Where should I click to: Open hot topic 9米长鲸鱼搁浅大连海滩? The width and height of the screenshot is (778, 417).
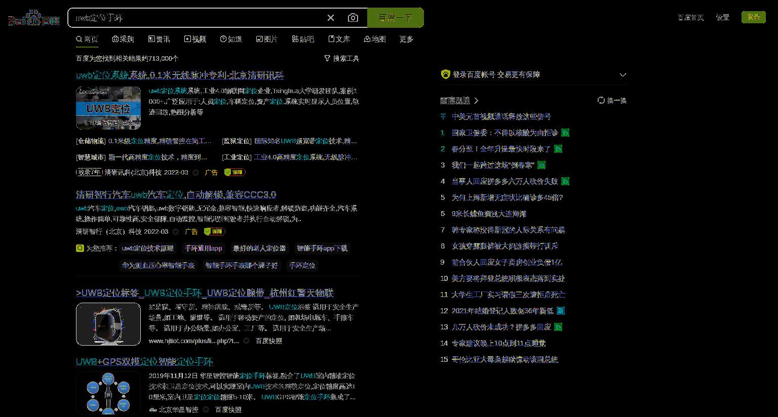489,214
